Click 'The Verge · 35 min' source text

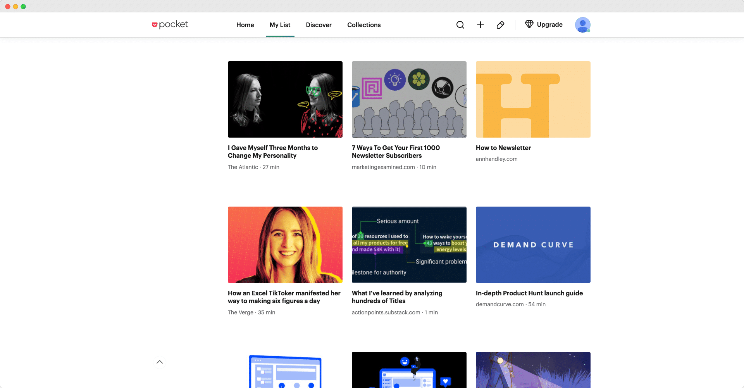(251, 312)
